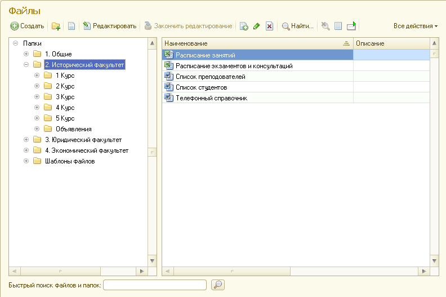Collapse the Папки root node
The image size is (446, 297).
(16, 43)
